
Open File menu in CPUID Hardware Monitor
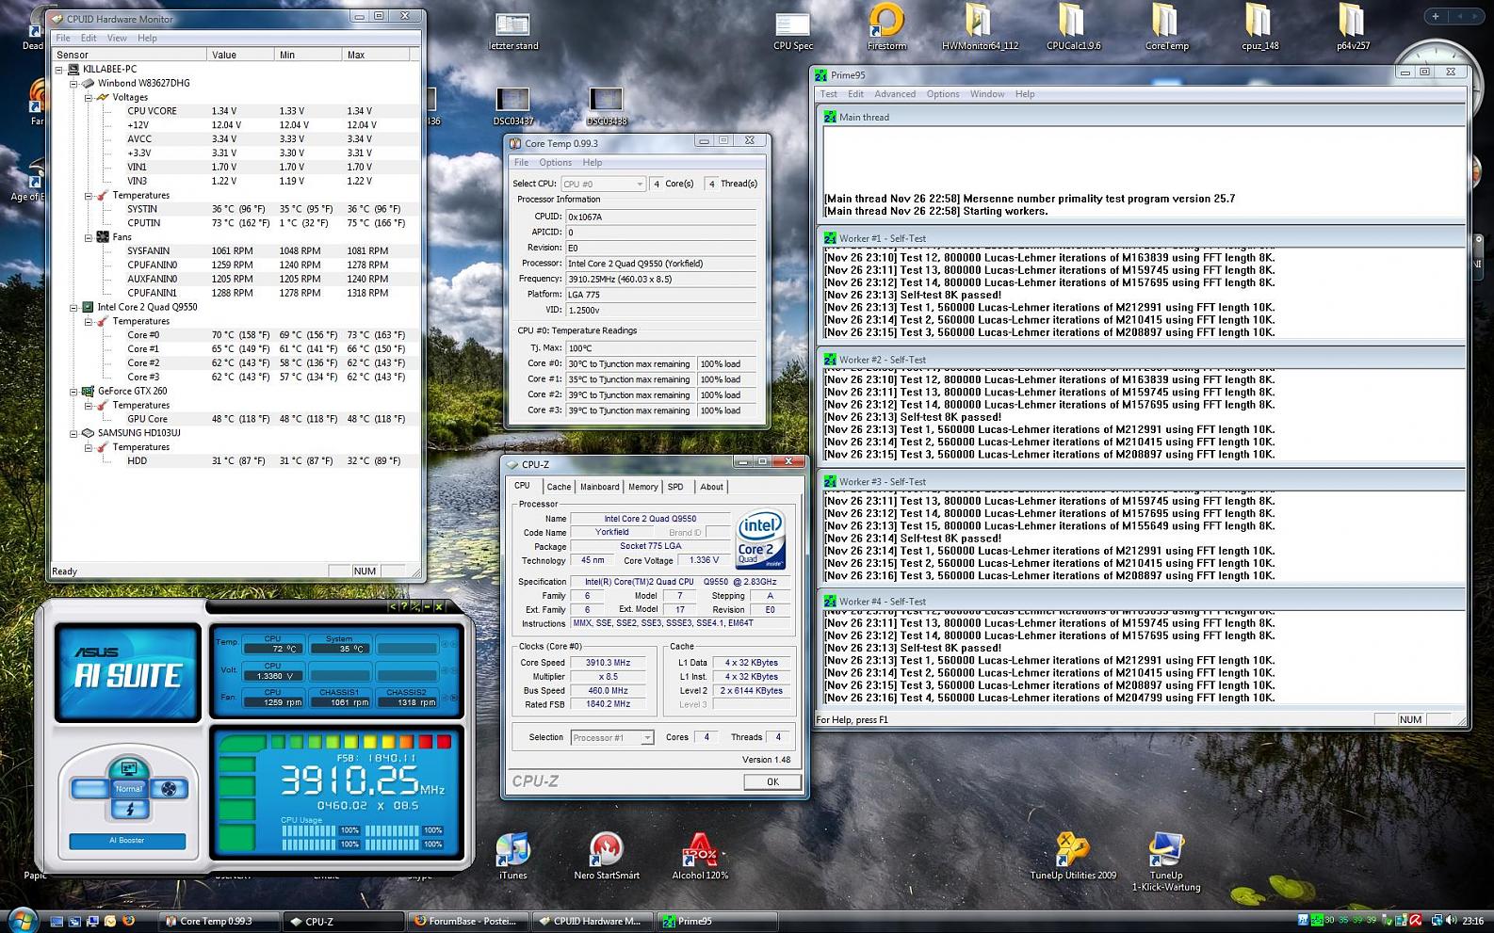63,38
